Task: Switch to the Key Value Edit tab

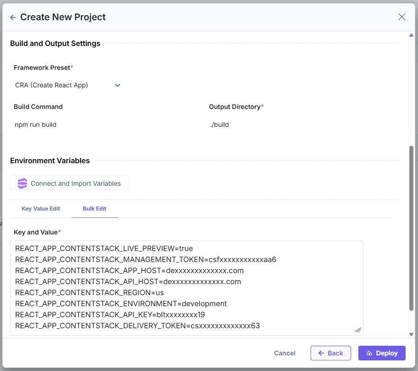Action: tap(41, 209)
